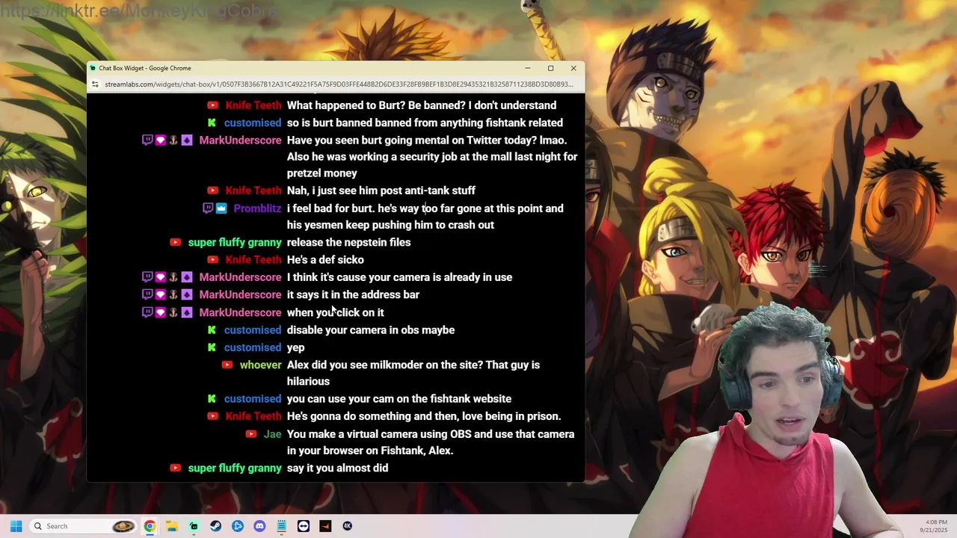Open the black and orange app icon on the taskbar
The image size is (957, 538).
(x=325, y=526)
